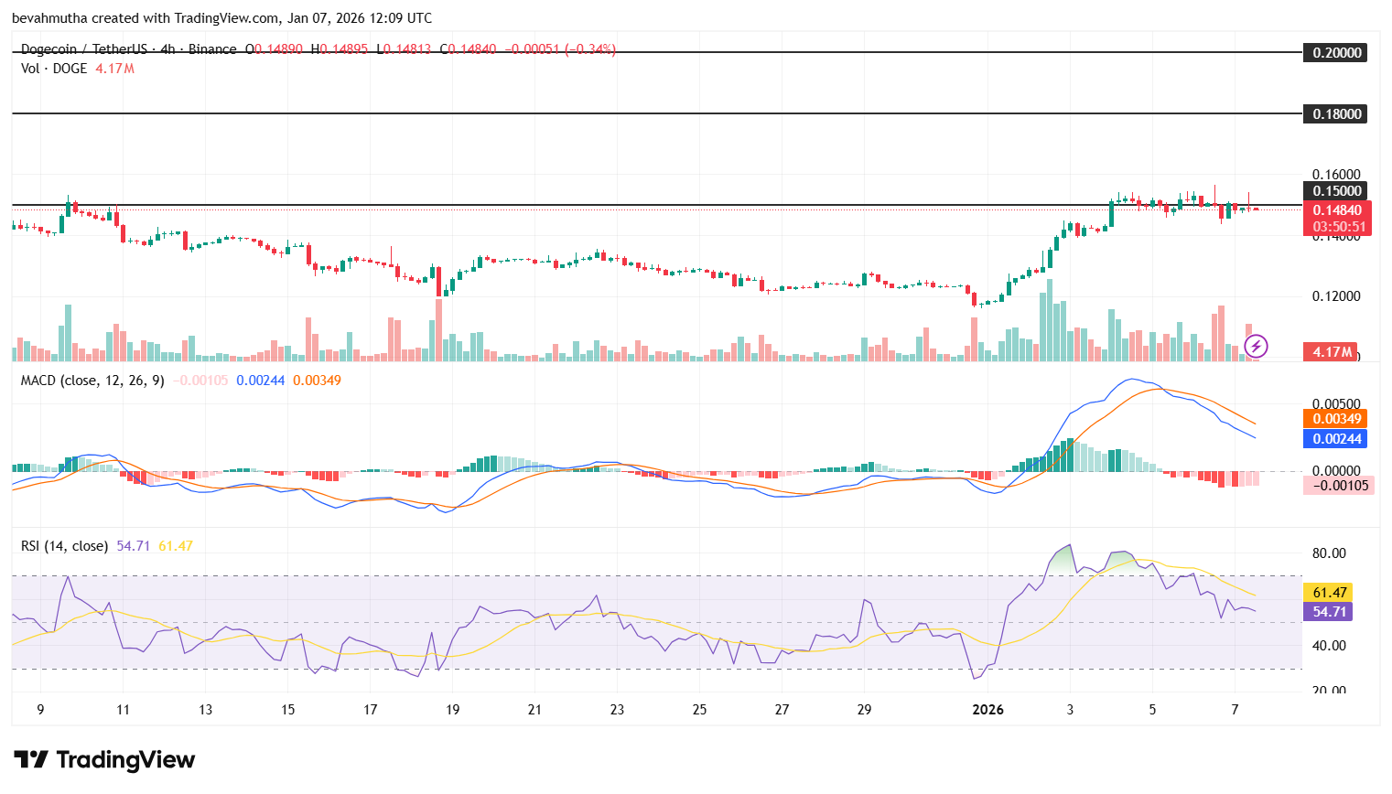Click the red 0.14840 current price label

pyautogui.click(x=1337, y=209)
